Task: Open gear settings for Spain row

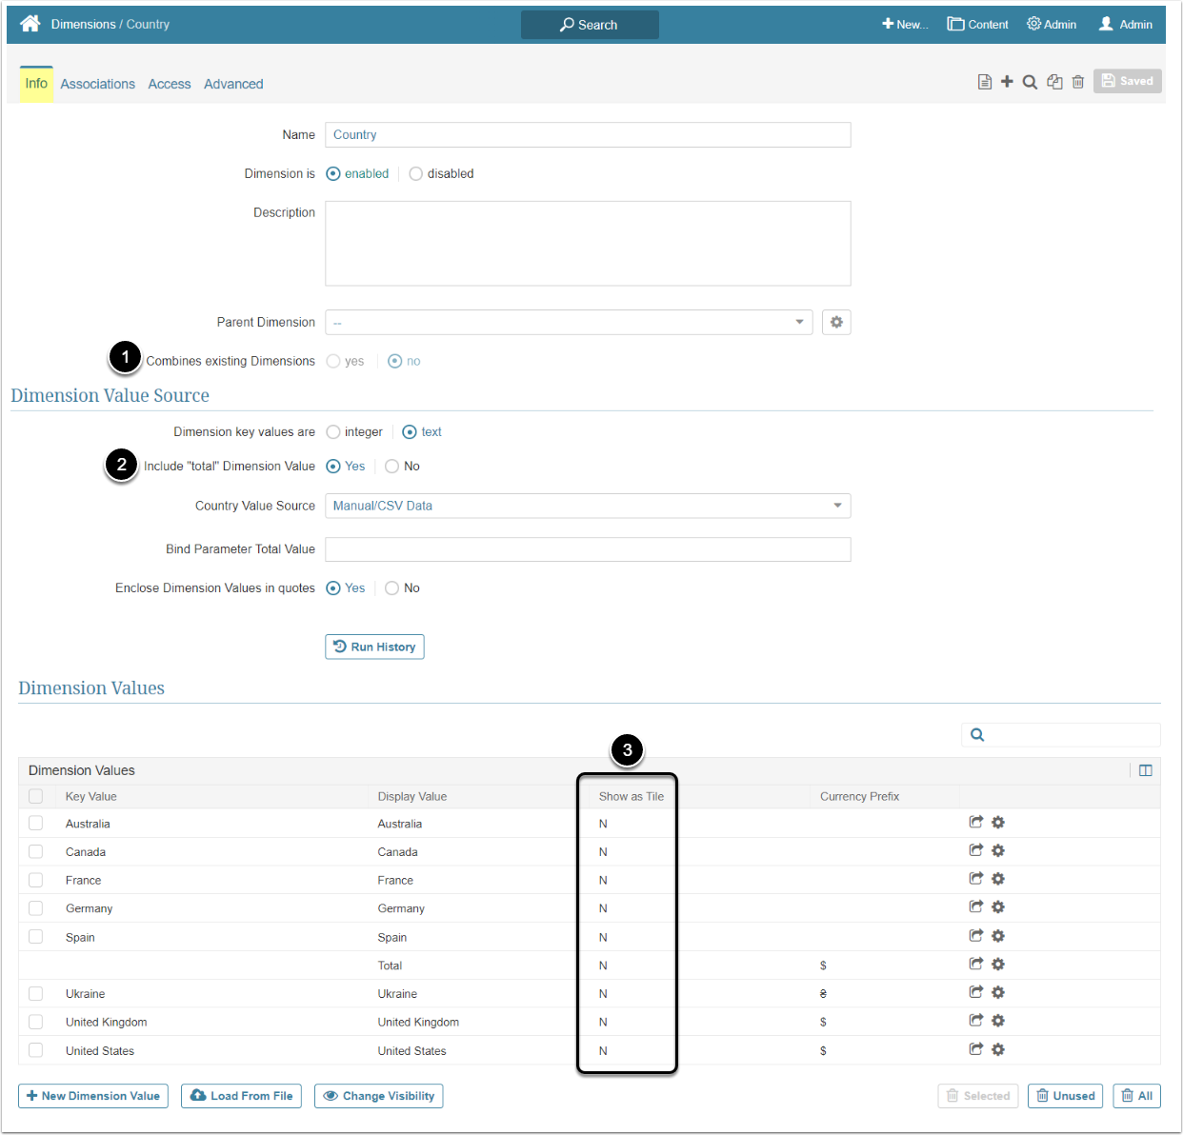Action: click(998, 935)
